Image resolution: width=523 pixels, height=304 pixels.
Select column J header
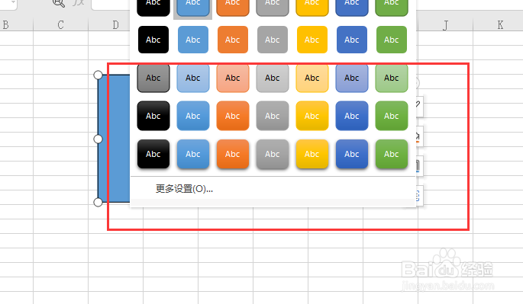445,25
